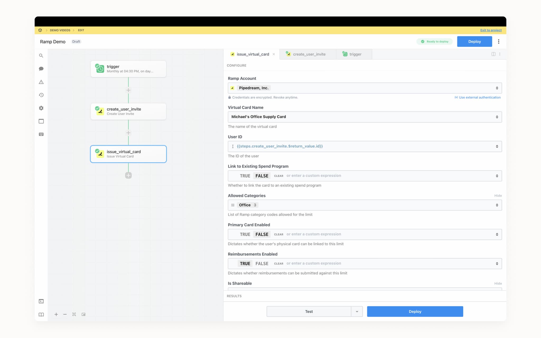Open the chat bubble sidebar icon
Viewport: 541px width, 338px height.
click(x=41, y=69)
